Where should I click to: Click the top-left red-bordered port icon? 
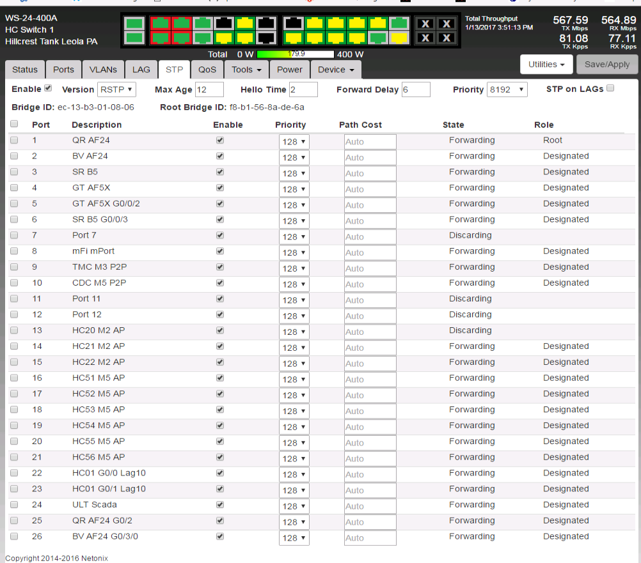pyautogui.click(x=161, y=24)
